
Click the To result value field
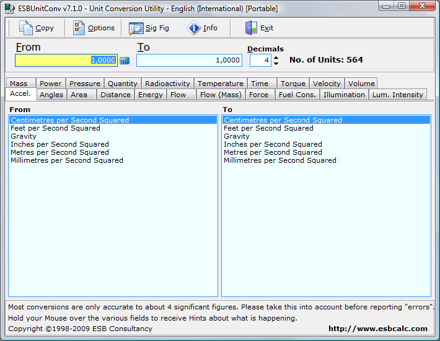pyautogui.click(x=189, y=60)
